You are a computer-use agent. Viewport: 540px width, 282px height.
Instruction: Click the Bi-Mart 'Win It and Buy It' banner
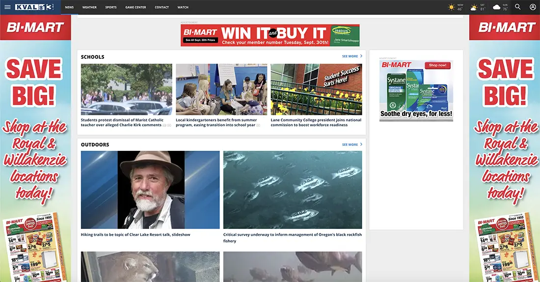click(x=270, y=35)
